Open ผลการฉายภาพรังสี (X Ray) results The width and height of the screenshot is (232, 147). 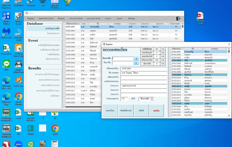[48, 91]
